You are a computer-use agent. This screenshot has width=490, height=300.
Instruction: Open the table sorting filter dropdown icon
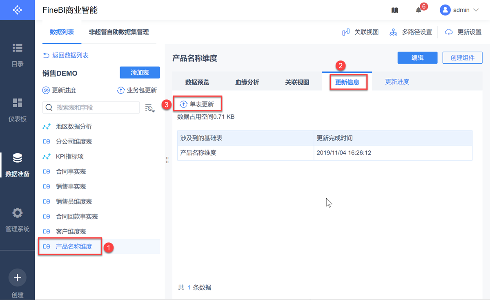pos(150,108)
